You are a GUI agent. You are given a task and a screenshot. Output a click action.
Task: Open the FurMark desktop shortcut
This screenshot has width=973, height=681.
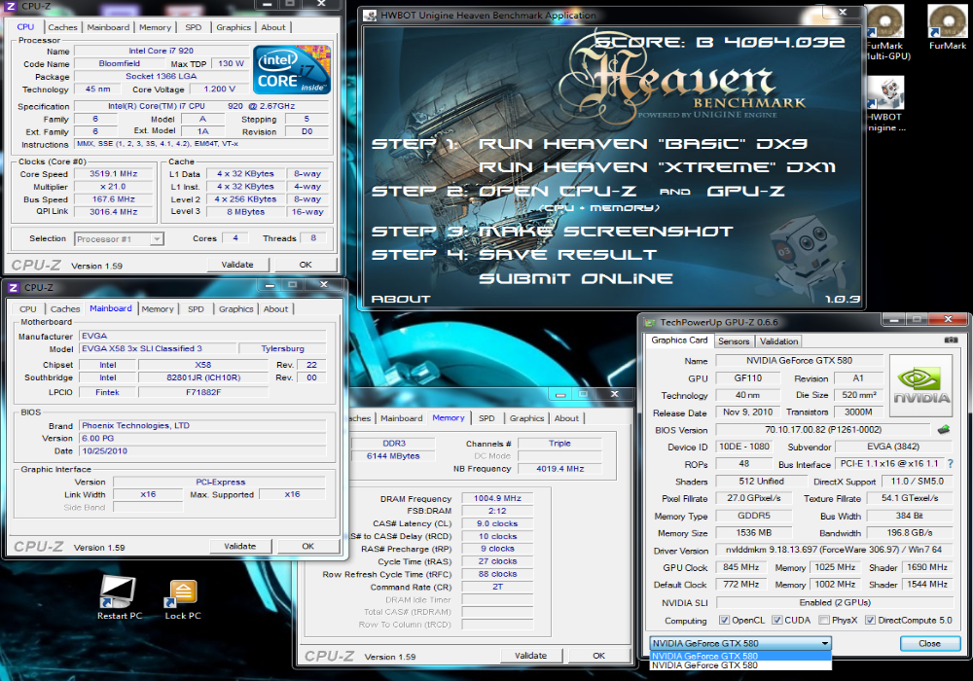[x=947, y=26]
